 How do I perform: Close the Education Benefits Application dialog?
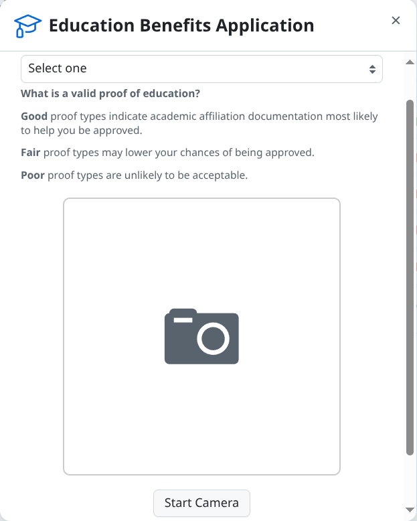coord(396,21)
